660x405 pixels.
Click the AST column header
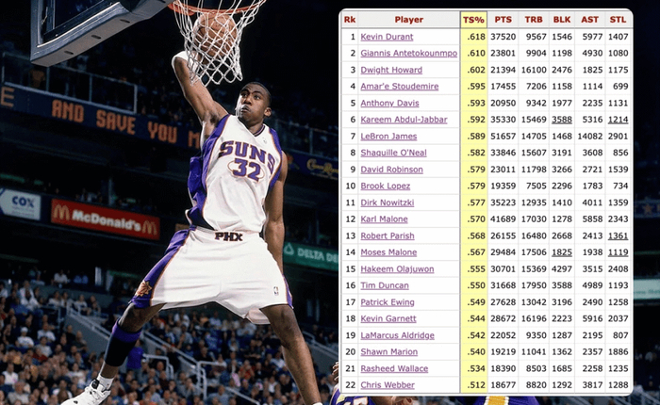tap(590, 19)
